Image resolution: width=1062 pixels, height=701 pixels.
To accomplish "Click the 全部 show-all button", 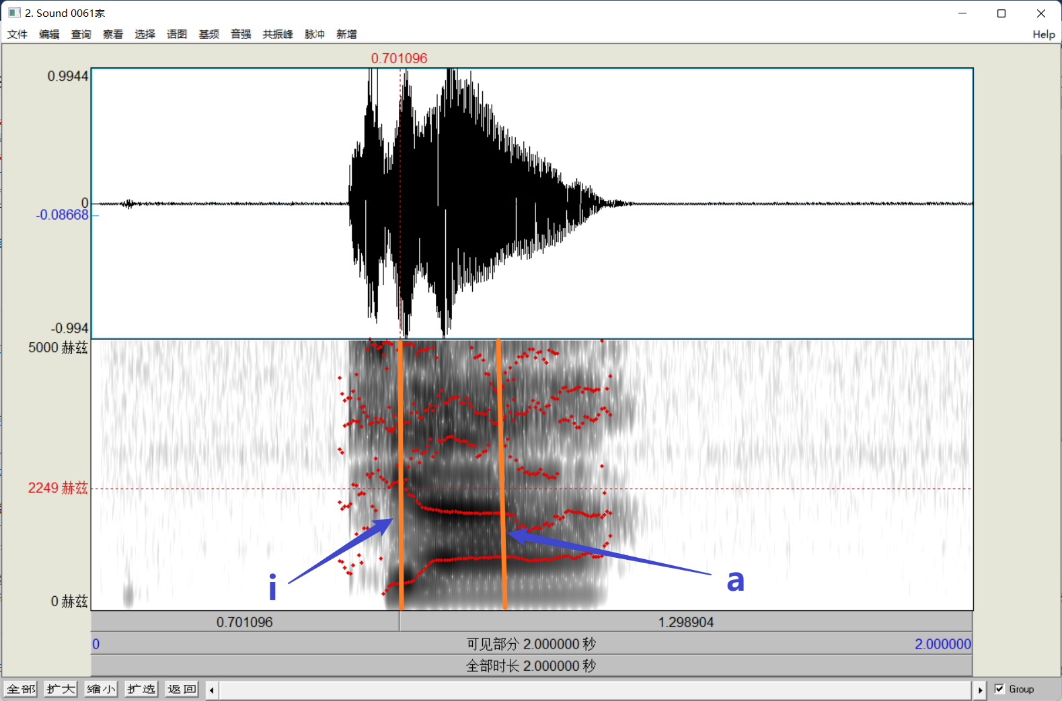I will 21,689.
